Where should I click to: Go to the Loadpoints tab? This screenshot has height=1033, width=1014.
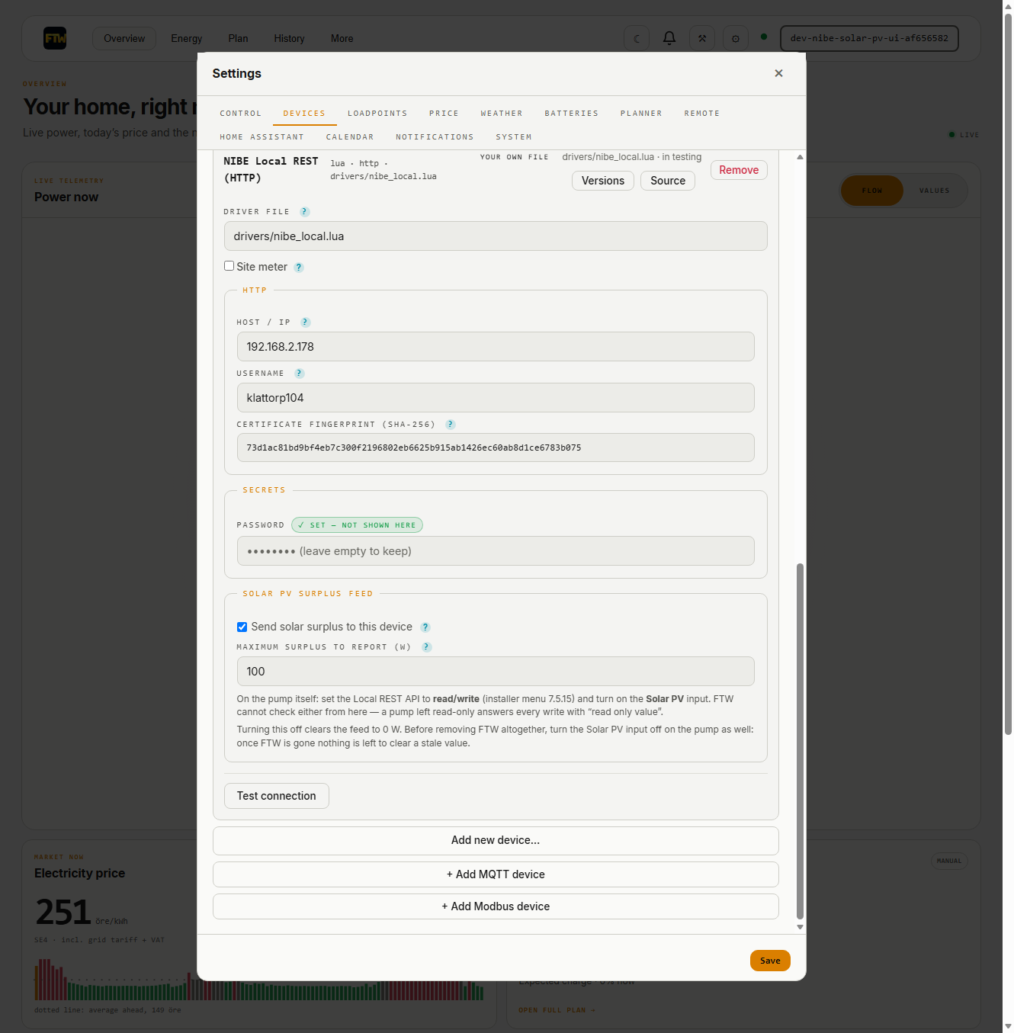click(x=377, y=114)
